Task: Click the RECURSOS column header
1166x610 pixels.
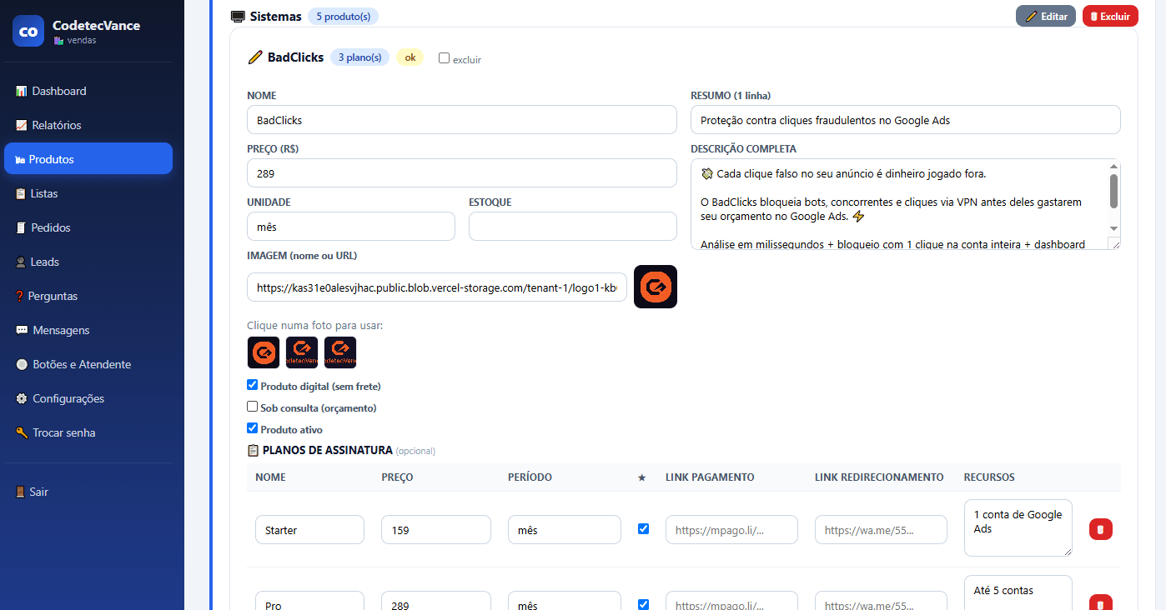Action: coord(989,477)
